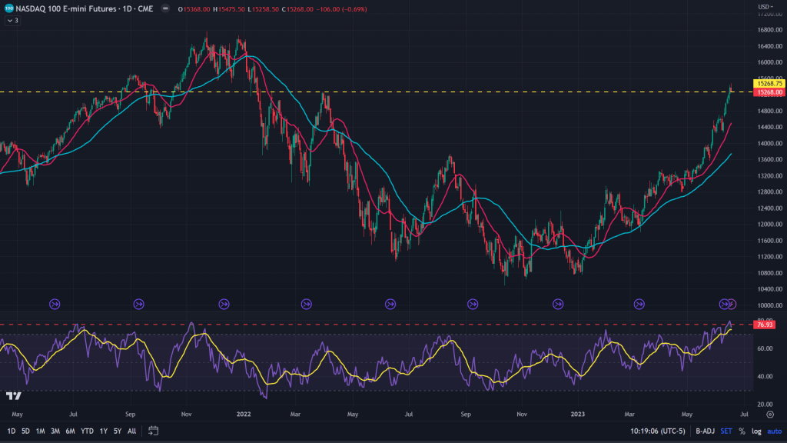787x443 pixels.
Task: Select the 1M date range
Action: coord(40,431)
